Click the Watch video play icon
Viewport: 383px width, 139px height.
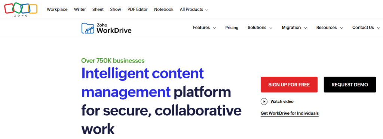[264, 101]
